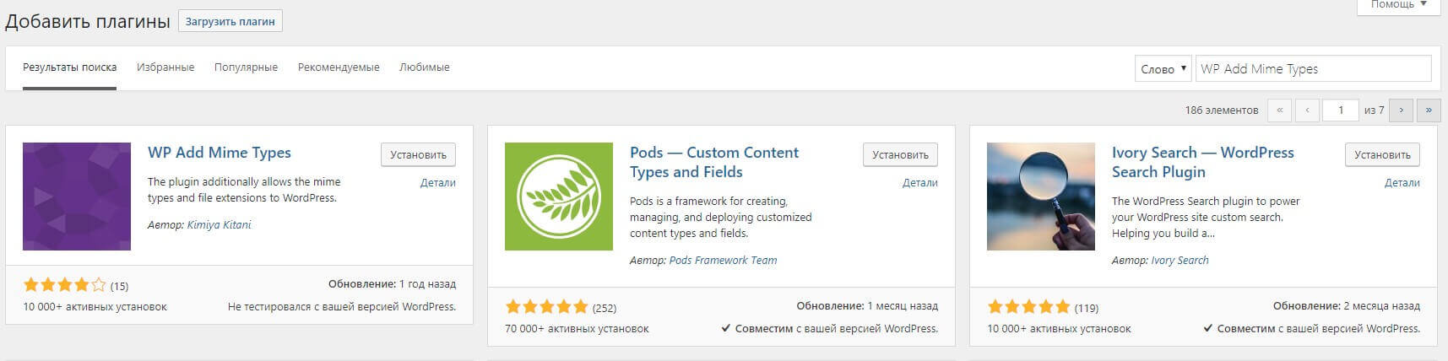Click the (15) ratings count
Viewport: 1448px width, 361px height.
coord(119,286)
